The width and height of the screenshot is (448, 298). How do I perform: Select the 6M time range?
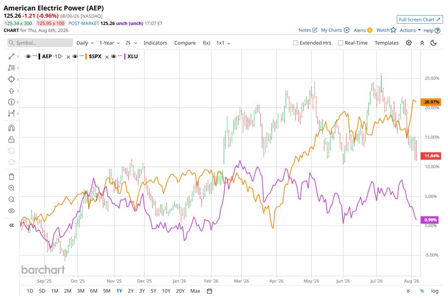(94, 291)
